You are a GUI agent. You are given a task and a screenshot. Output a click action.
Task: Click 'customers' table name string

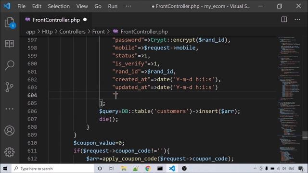coord(171,111)
